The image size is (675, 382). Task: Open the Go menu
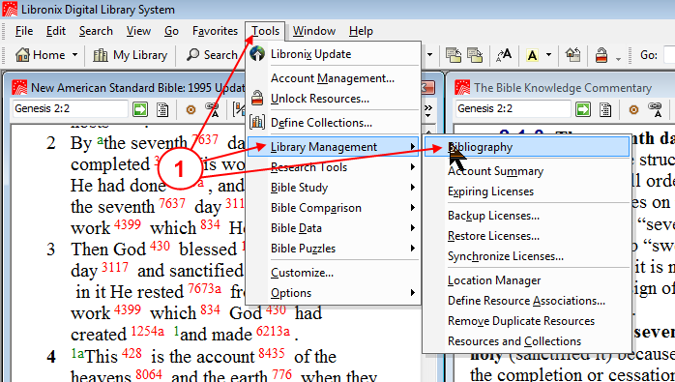(171, 31)
